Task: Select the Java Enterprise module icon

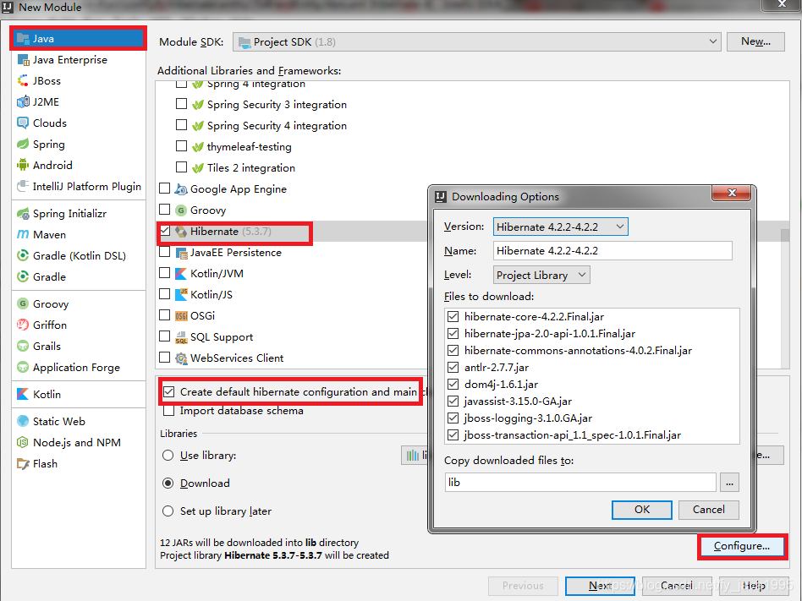Action: [x=23, y=60]
